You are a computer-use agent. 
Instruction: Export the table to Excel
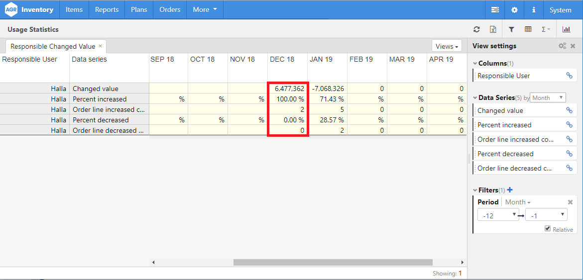tap(493, 29)
